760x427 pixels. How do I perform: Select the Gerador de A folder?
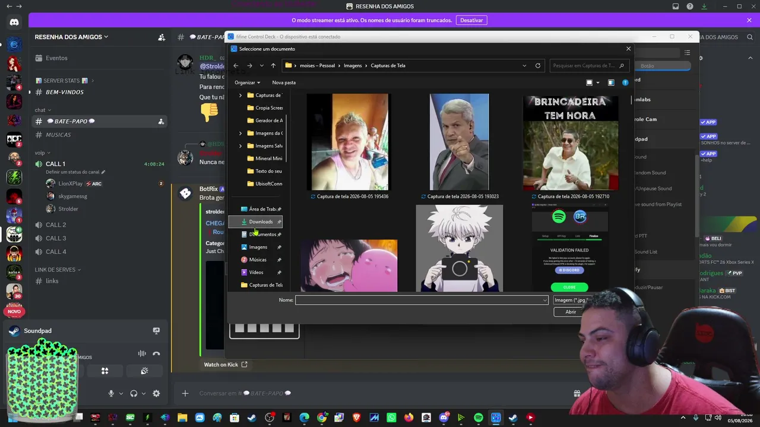tap(265, 120)
